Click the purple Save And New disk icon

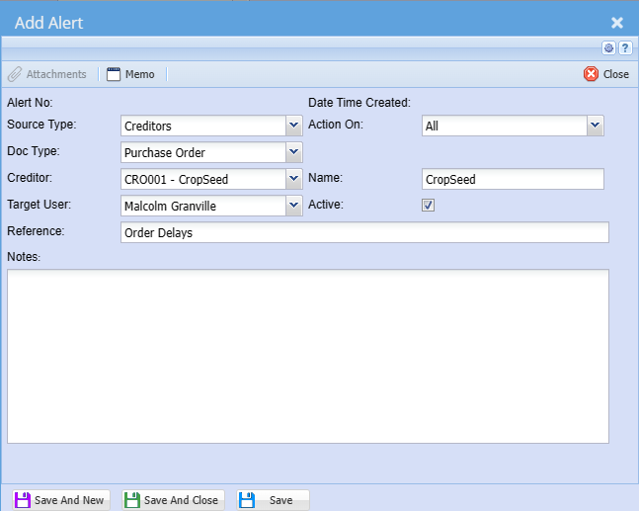point(22,500)
